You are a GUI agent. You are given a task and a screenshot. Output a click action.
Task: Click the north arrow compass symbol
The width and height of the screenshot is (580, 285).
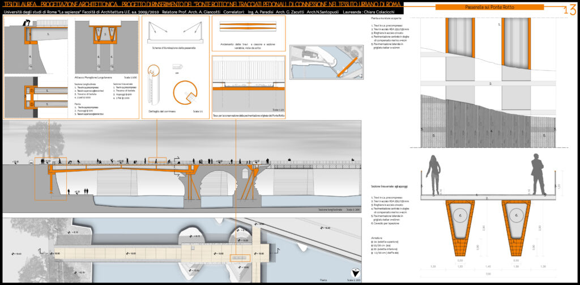356,272
